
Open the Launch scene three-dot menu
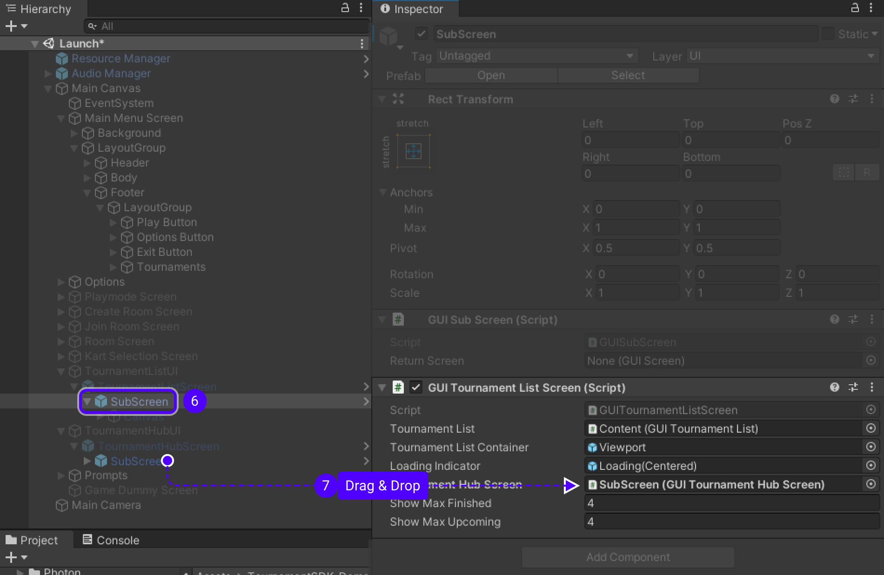tap(362, 44)
